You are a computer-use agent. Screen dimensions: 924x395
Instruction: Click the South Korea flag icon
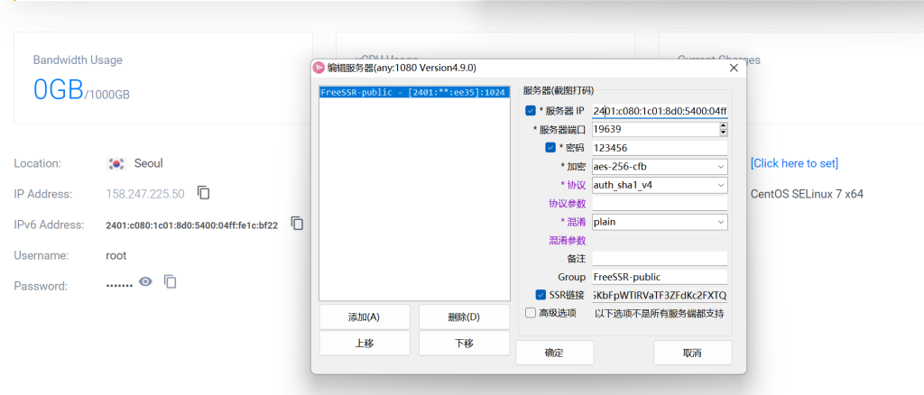[x=115, y=163]
